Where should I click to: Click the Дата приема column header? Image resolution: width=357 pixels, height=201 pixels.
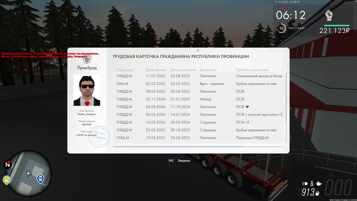pos(156,70)
